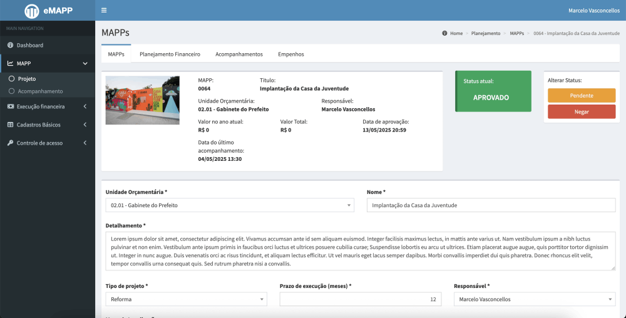Viewport: 626px width, 318px height.
Task: Open the Unidade Orçamentária dropdown
Action: (x=229, y=205)
